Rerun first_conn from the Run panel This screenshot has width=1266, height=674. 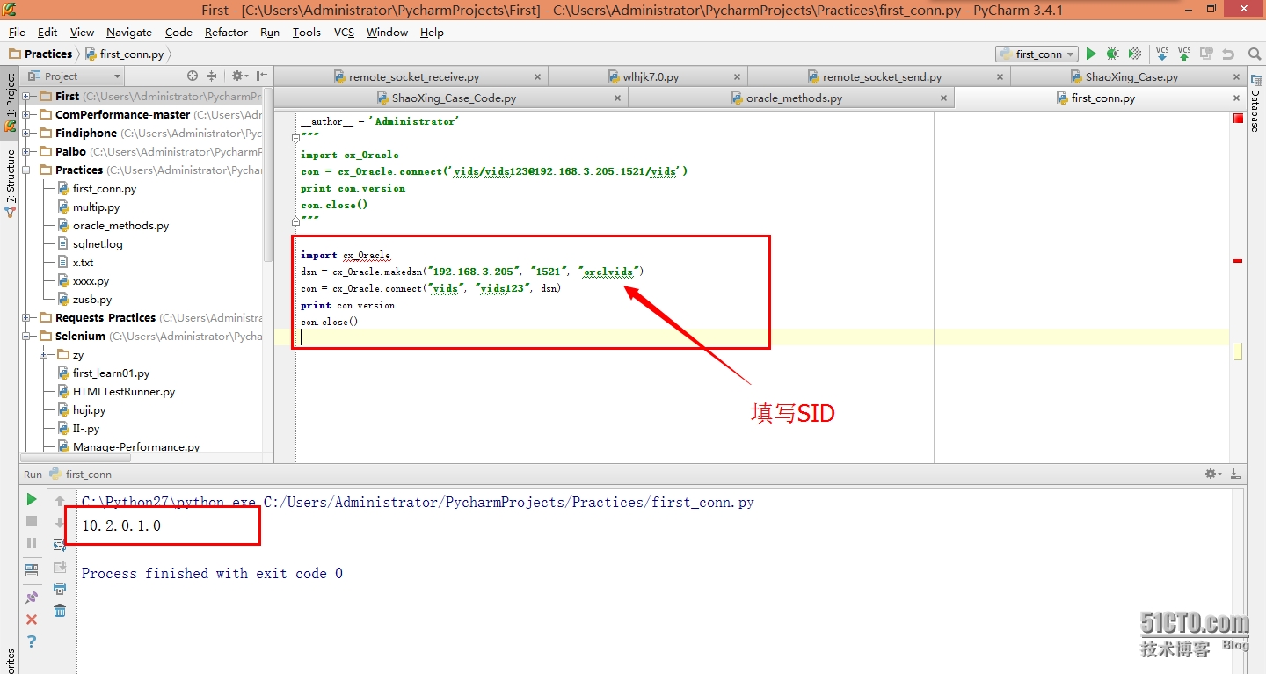32,499
